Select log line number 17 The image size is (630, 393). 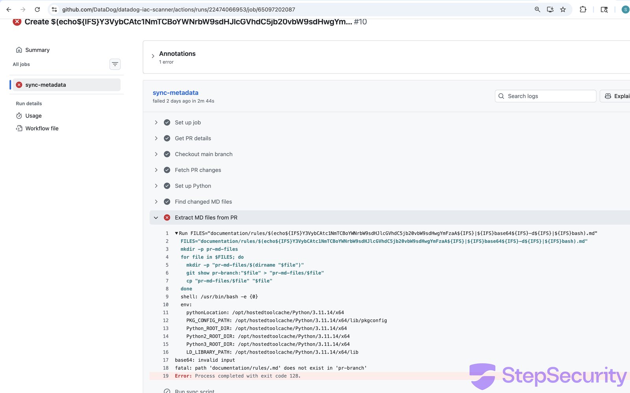click(166, 360)
